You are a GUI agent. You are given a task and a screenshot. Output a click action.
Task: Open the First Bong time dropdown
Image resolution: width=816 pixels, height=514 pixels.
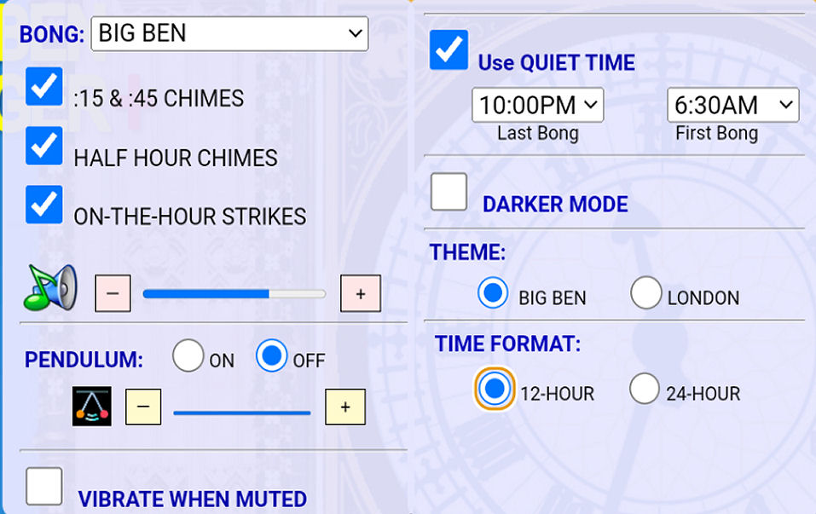pyautogui.click(x=732, y=105)
